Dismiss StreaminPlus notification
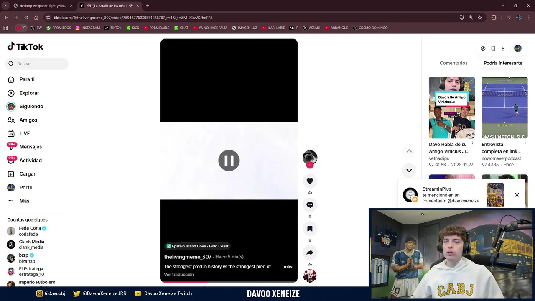535x301 pixels. [517, 195]
